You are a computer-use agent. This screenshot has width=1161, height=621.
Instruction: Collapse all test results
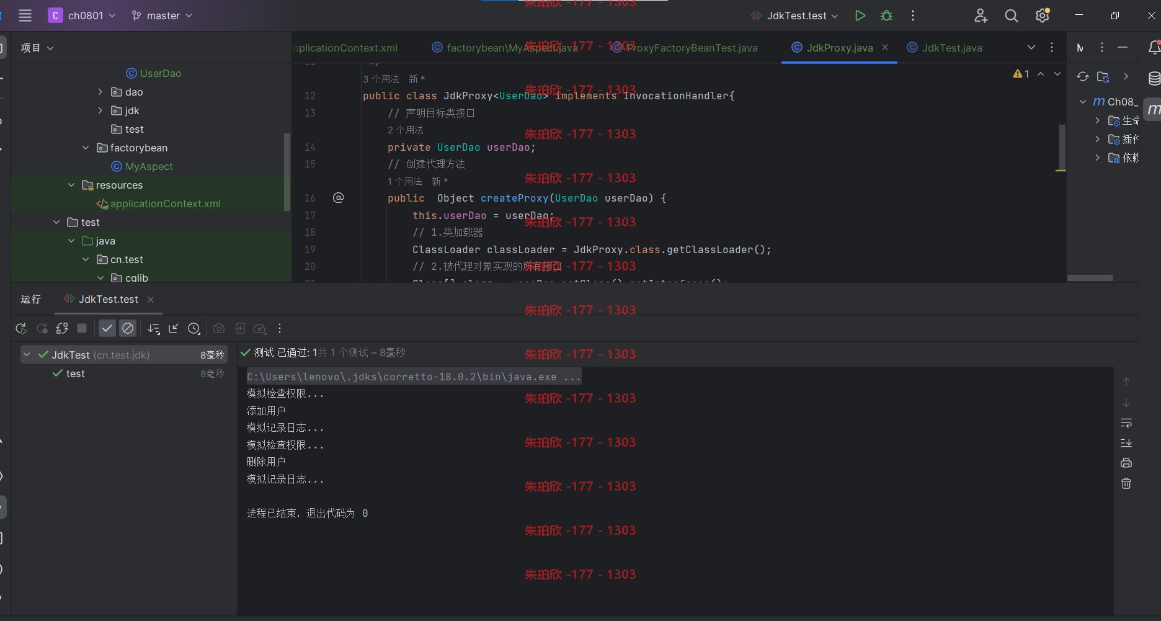[174, 328]
